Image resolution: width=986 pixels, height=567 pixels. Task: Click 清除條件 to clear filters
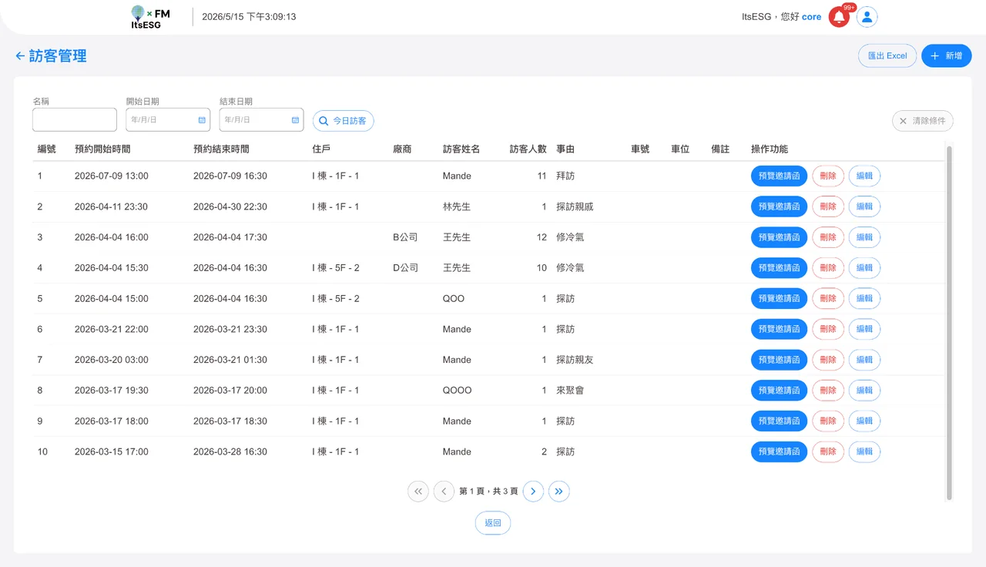tap(923, 121)
